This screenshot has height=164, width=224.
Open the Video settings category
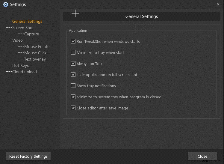17,40
